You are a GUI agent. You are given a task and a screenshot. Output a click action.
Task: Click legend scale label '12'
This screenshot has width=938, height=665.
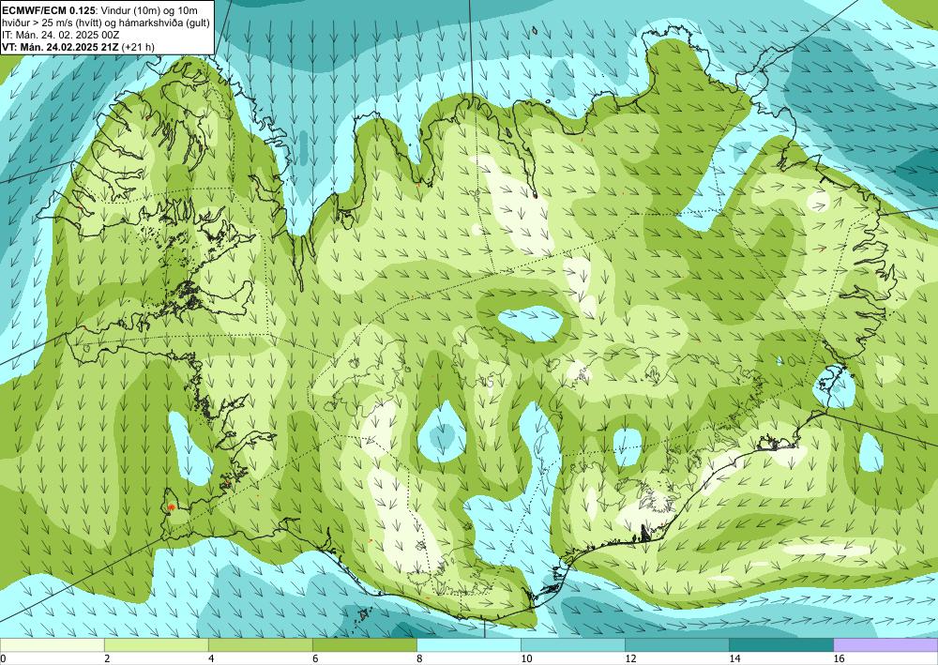point(630,658)
